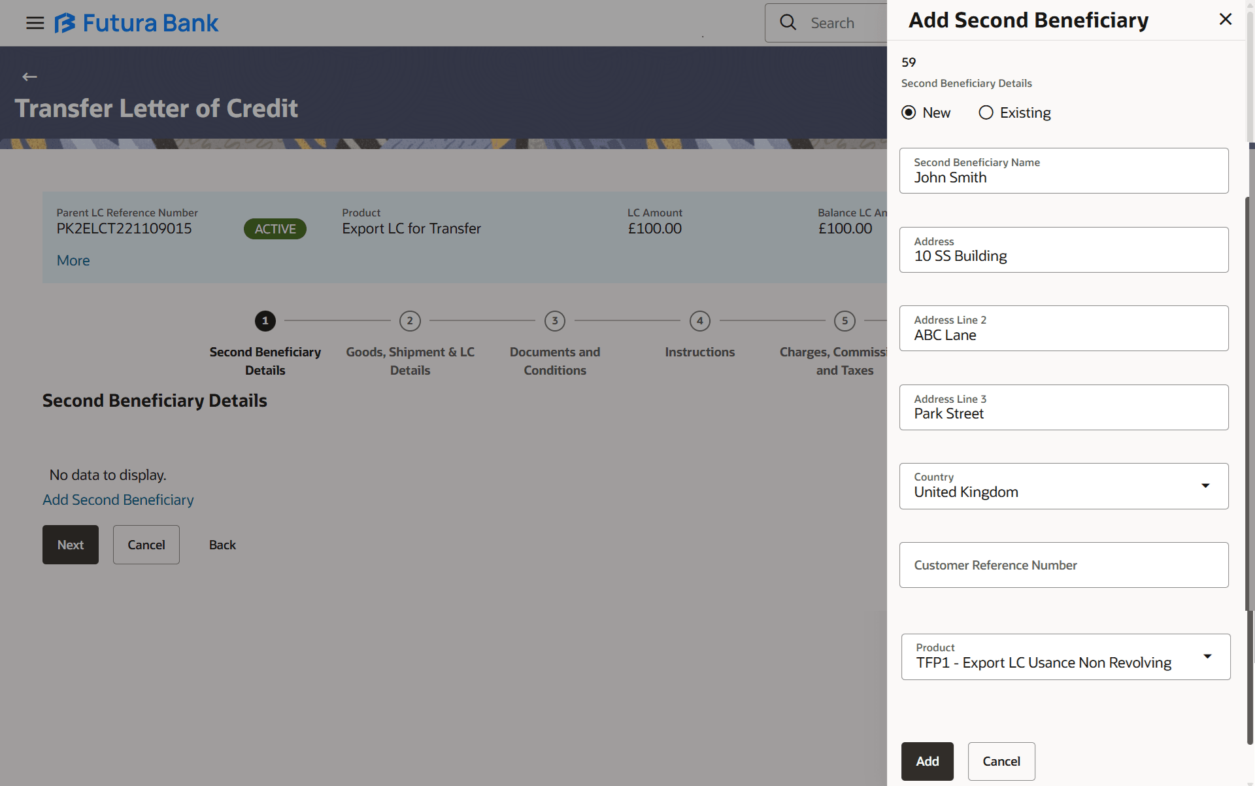Screen dimensions: 1255x786
Task: Click the Futura Bank logo
Action: 137,24
